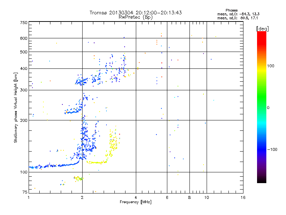Click the "2" frequency tick label
The width and height of the screenshot is (286, 215).
[x=82, y=197]
